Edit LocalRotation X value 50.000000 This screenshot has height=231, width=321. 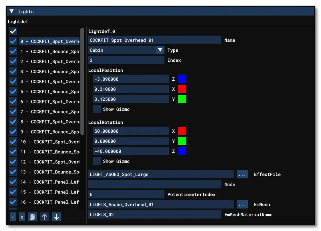pos(131,131)
